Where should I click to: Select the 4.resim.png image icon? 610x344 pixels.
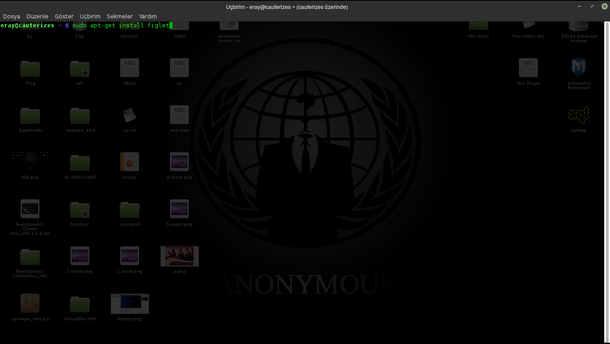[x=179, y=162]
